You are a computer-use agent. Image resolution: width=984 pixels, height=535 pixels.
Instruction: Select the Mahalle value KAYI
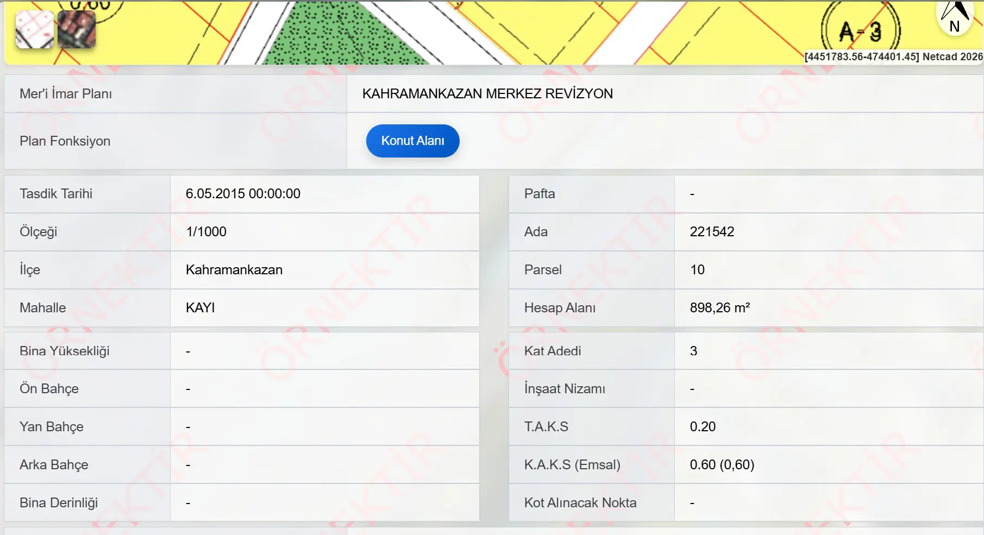click(x=200, y=308)
